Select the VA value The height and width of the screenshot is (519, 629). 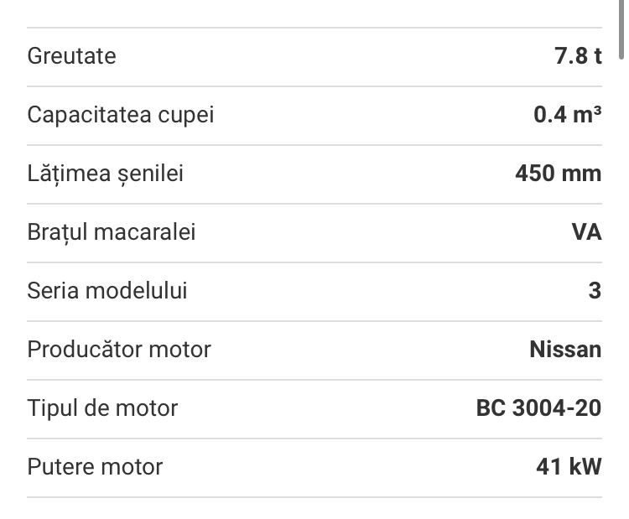pos(586,232)
